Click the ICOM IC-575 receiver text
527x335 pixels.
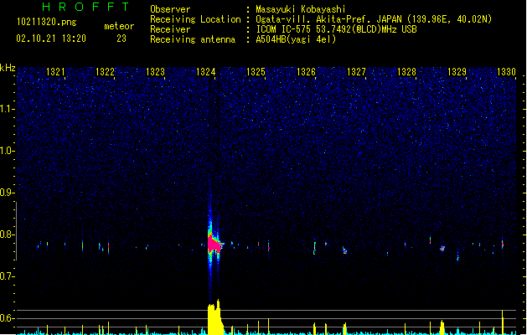pos(336,29)
